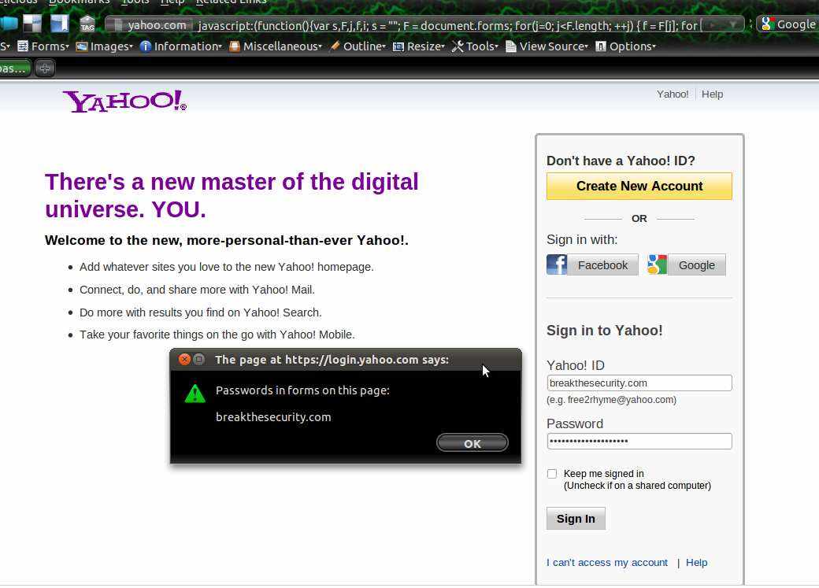Open the Outline dropdown menu
The width and height of the screenshot is (819, 588).
point(358,46)
